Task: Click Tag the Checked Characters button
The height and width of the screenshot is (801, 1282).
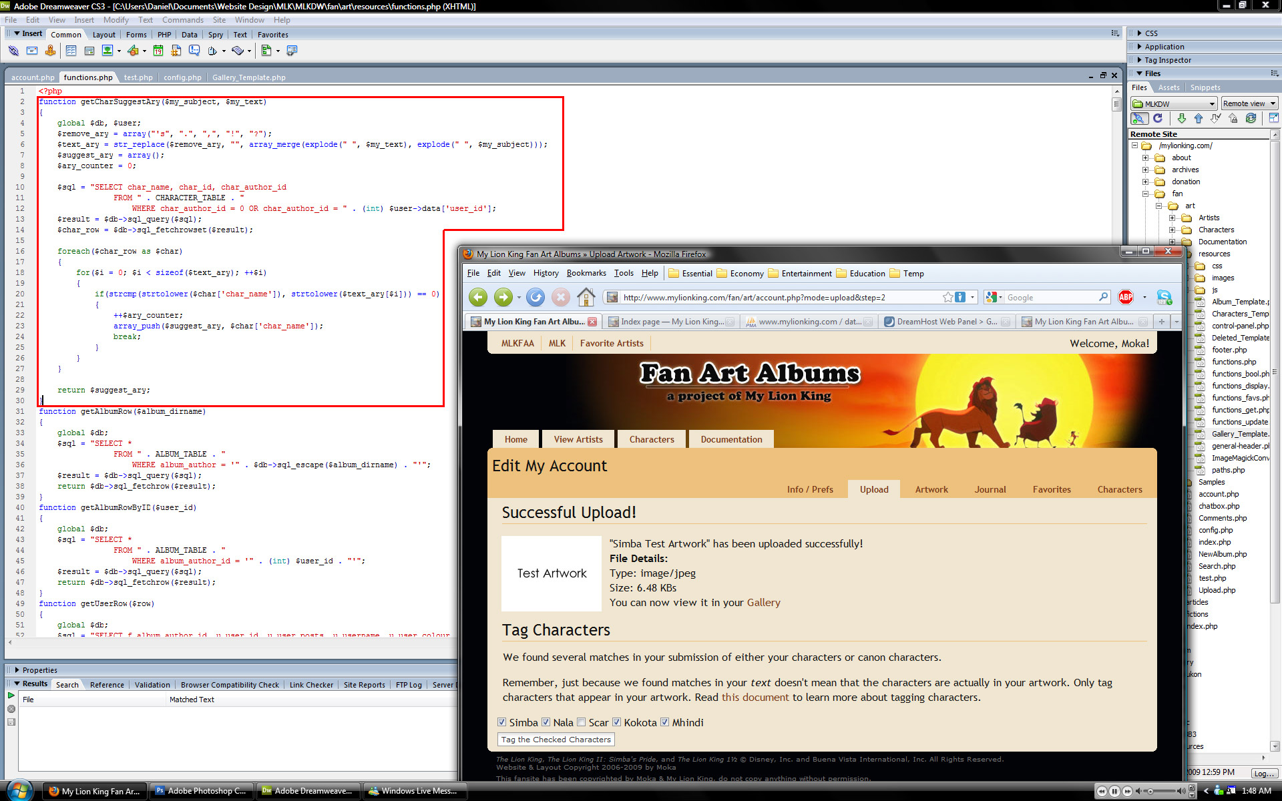Action: [x=556, y=740]
